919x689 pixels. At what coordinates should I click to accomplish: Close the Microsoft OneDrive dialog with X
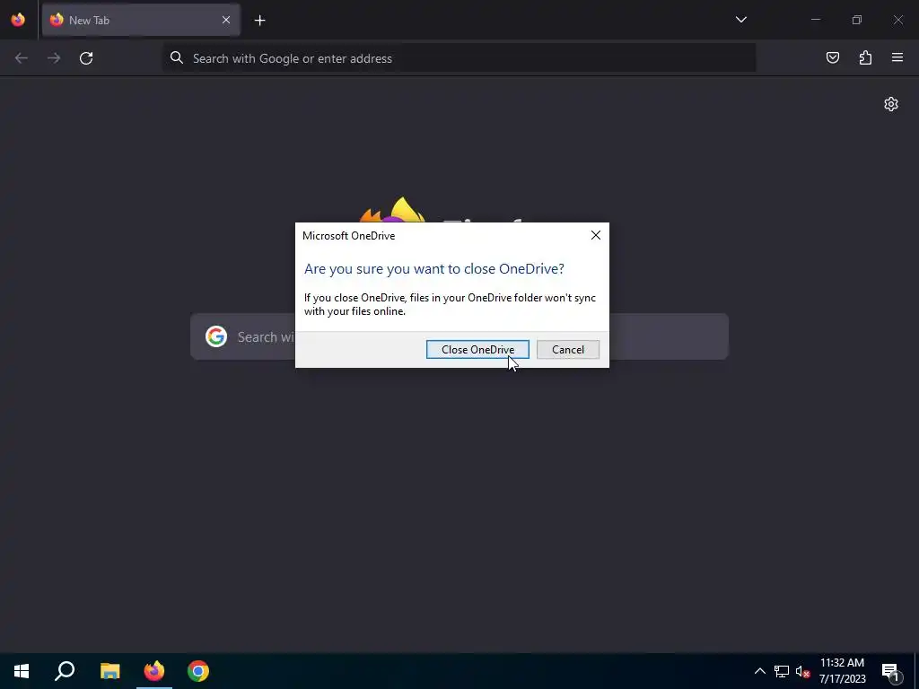[596, 235]
